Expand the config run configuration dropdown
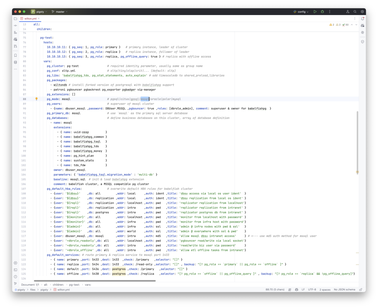 (x=301, y=12)
